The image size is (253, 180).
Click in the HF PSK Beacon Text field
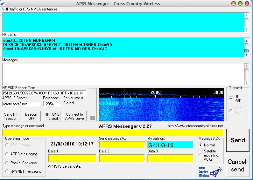tap(44, 93)
